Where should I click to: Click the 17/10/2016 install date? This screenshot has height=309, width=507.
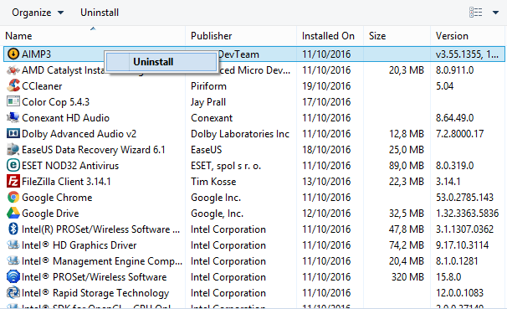coord(326,102)
